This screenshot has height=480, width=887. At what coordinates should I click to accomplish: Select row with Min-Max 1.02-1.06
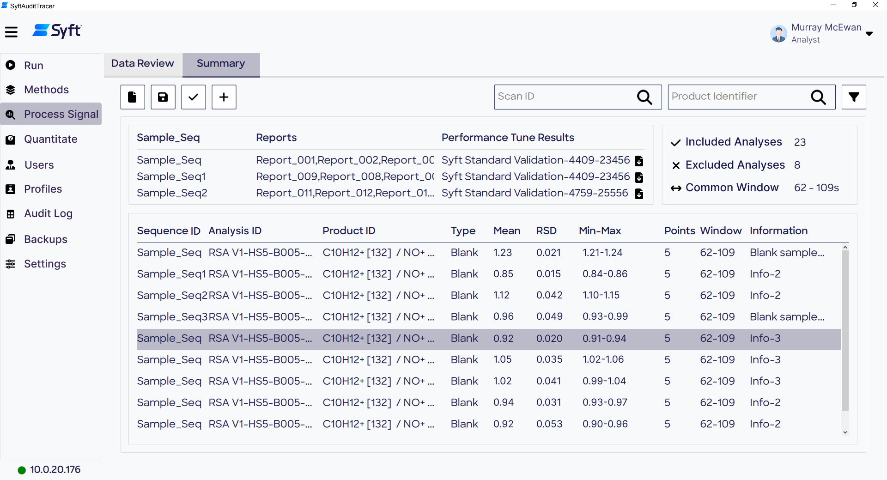coord(489,360)
